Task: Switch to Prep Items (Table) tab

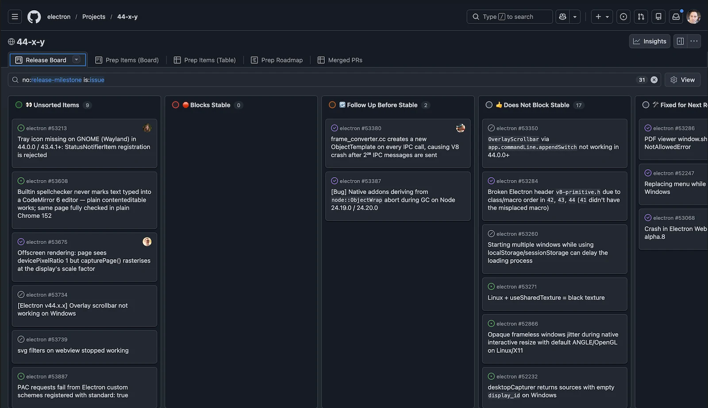Action: (x=204, y=60)
